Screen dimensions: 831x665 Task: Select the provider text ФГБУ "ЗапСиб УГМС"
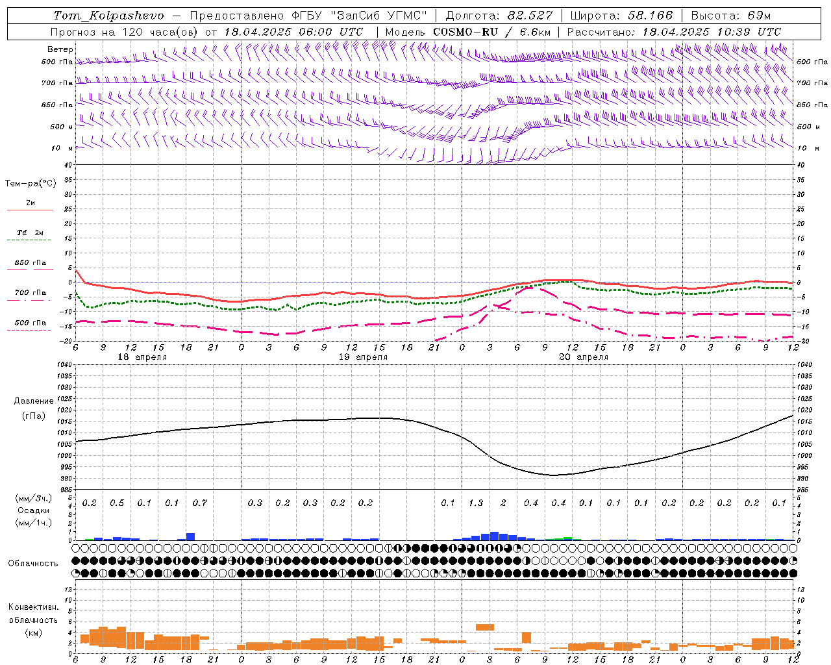pyautogui.click(x=360, y=16)
